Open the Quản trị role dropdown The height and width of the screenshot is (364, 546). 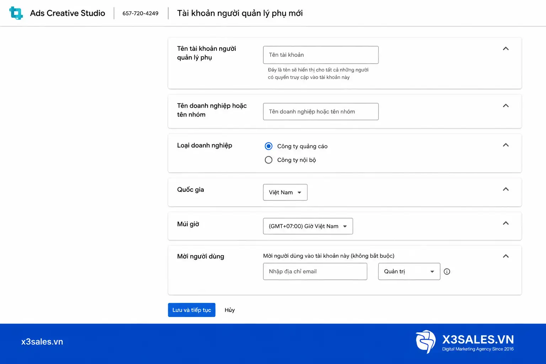click(x=409, y=272)
